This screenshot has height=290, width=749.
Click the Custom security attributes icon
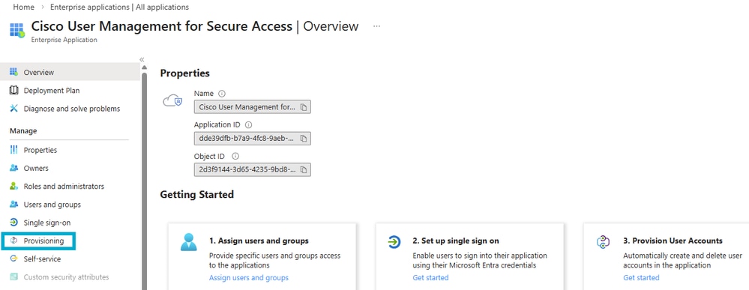[x=13, y=277]
